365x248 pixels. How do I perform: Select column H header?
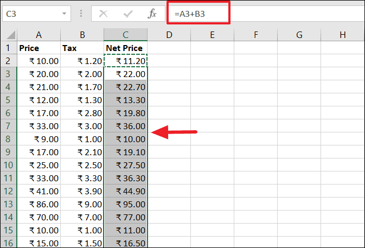(343, 35)
